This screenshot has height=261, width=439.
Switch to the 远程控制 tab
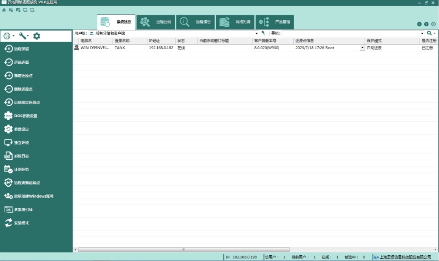pos(156,22)
